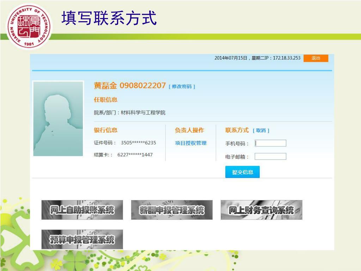Click the 取消 cancel link beside 联系方式
This screenshot has width=361, height=271.
click(261, 131)
